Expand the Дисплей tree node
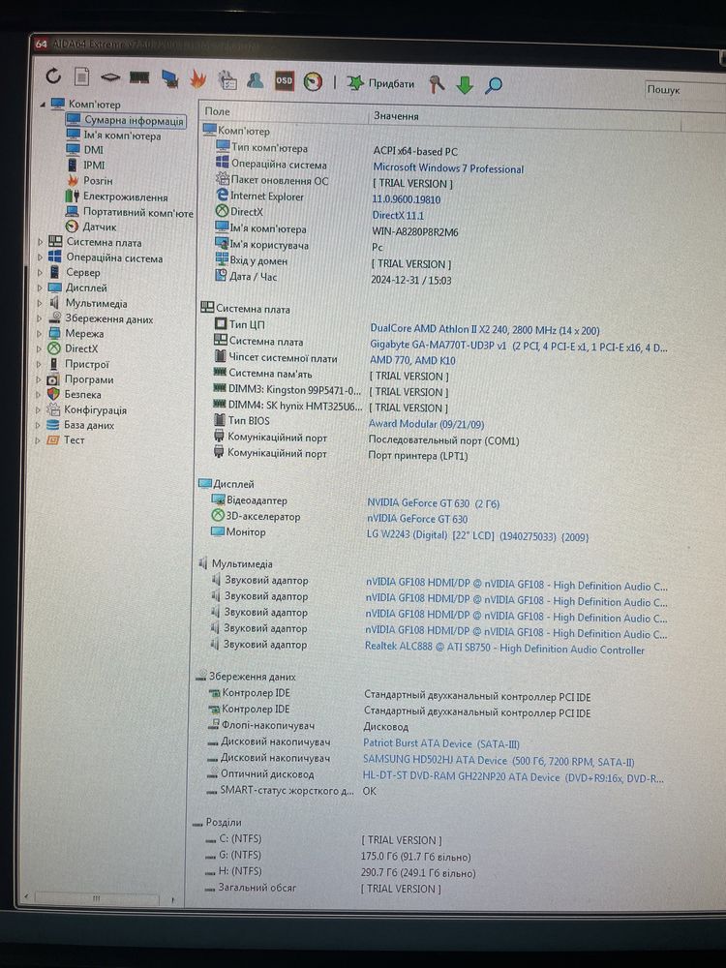Image resolution: width=726 pixels, height=968 pixels. [x=40, y=287]
